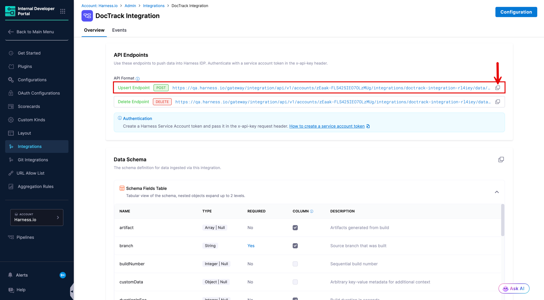Click the 'Yes' required value for branch
544x300 pixels.
pos(251,246)
